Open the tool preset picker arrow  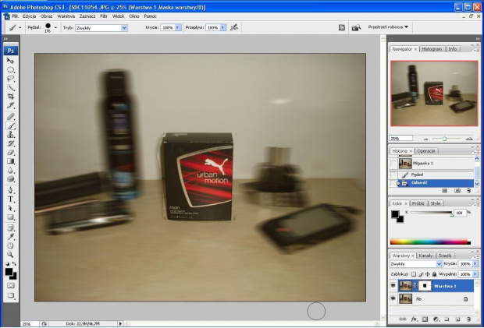click(x=20, y=28)
